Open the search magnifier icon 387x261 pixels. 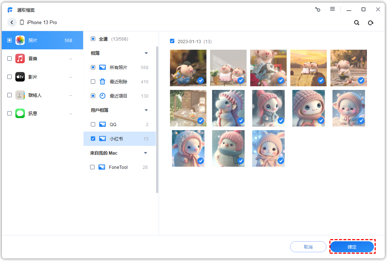[x=357, y=23]
